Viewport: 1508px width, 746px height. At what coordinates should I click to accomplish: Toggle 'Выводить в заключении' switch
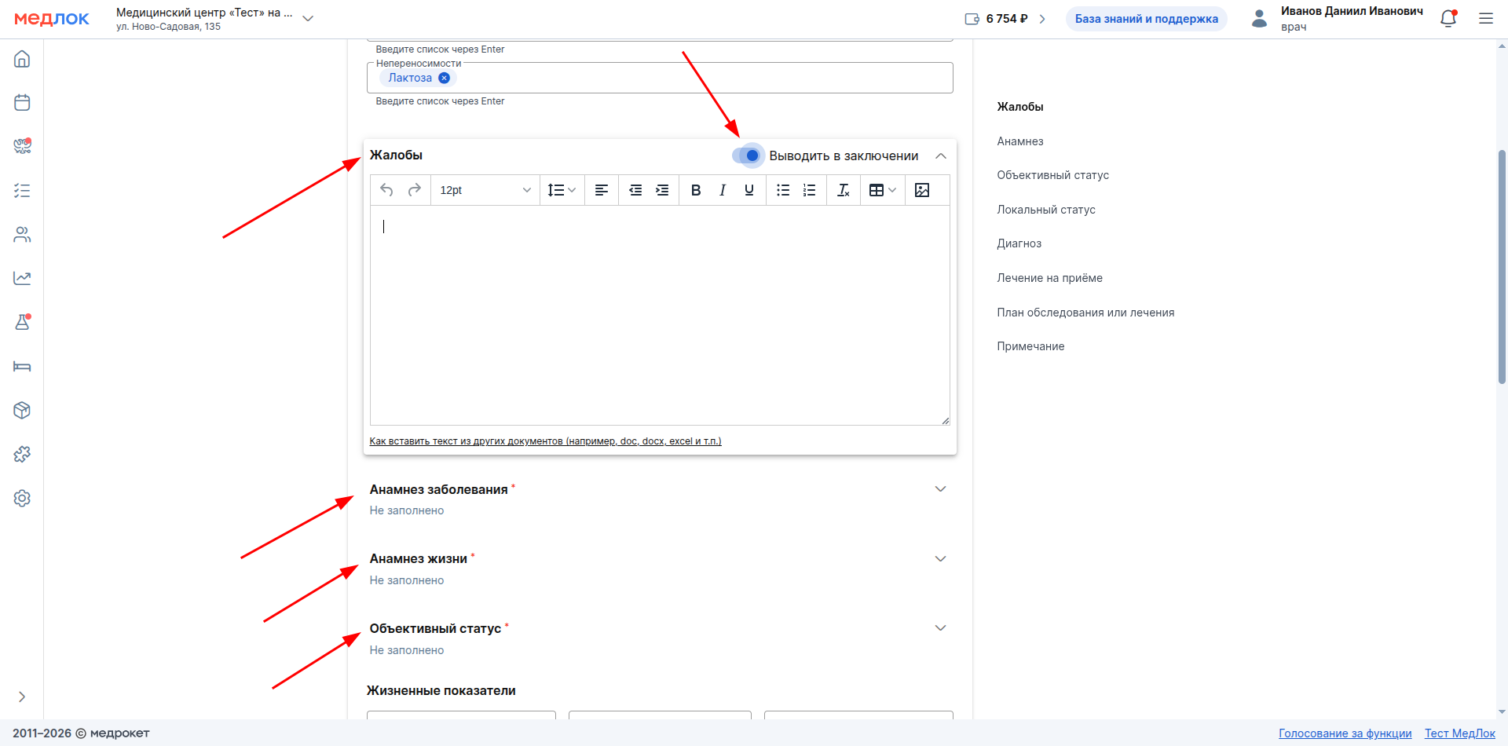pos(748,155)
